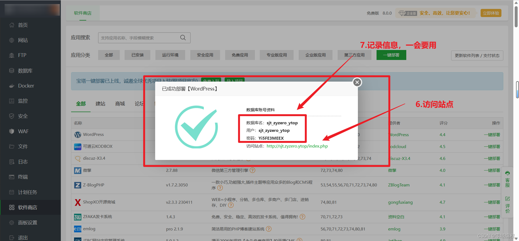Open the 评价 feedback widget

(x=507, y=205)
